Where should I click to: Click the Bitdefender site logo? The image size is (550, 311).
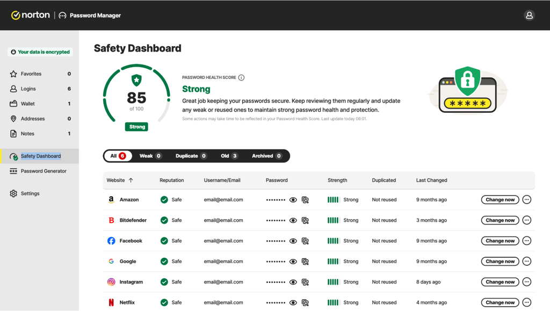tap(111, 220)
